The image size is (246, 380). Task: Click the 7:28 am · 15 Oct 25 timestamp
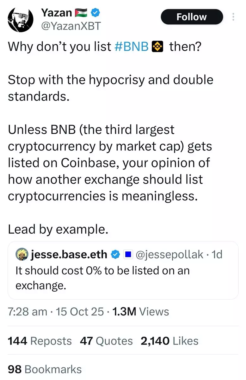coord(56,312)
